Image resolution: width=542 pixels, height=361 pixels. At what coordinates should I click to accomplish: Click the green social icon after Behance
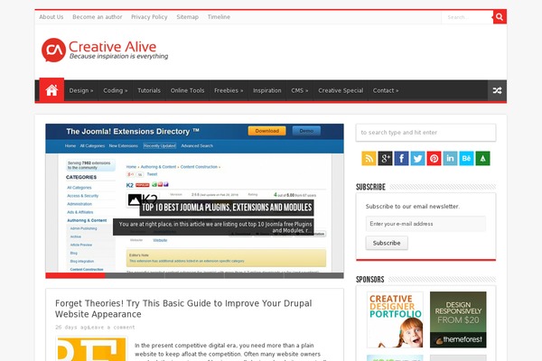tap(482, 159)
